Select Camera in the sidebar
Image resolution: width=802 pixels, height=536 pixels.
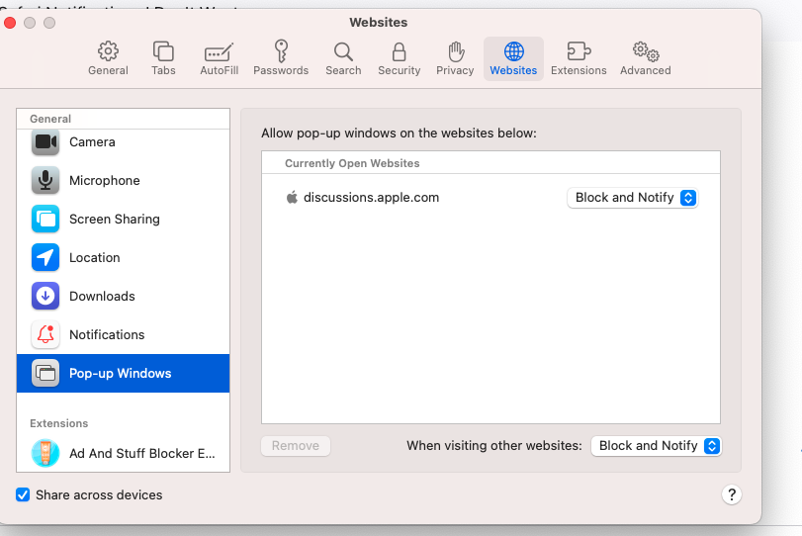tap(92, 142)
